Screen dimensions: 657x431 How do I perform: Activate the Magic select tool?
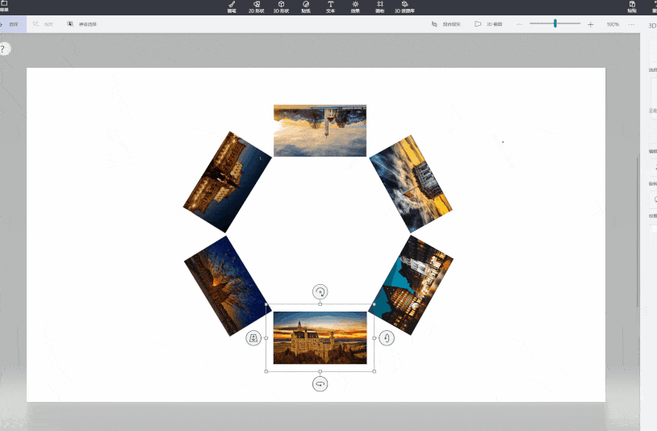click(x=82, y=24)
